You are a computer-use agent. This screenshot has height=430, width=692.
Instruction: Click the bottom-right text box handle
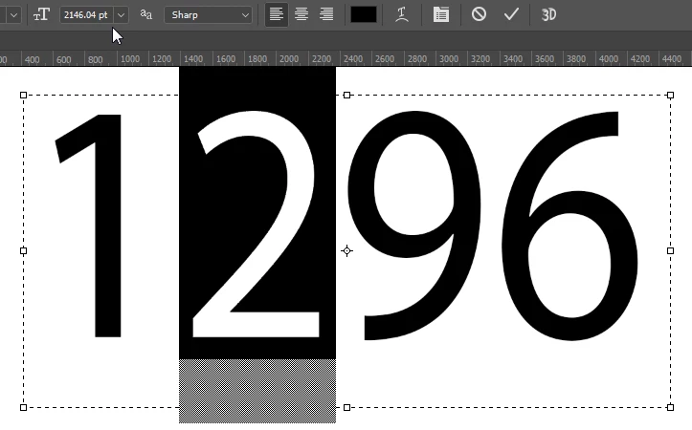click(x=670, y=407)
